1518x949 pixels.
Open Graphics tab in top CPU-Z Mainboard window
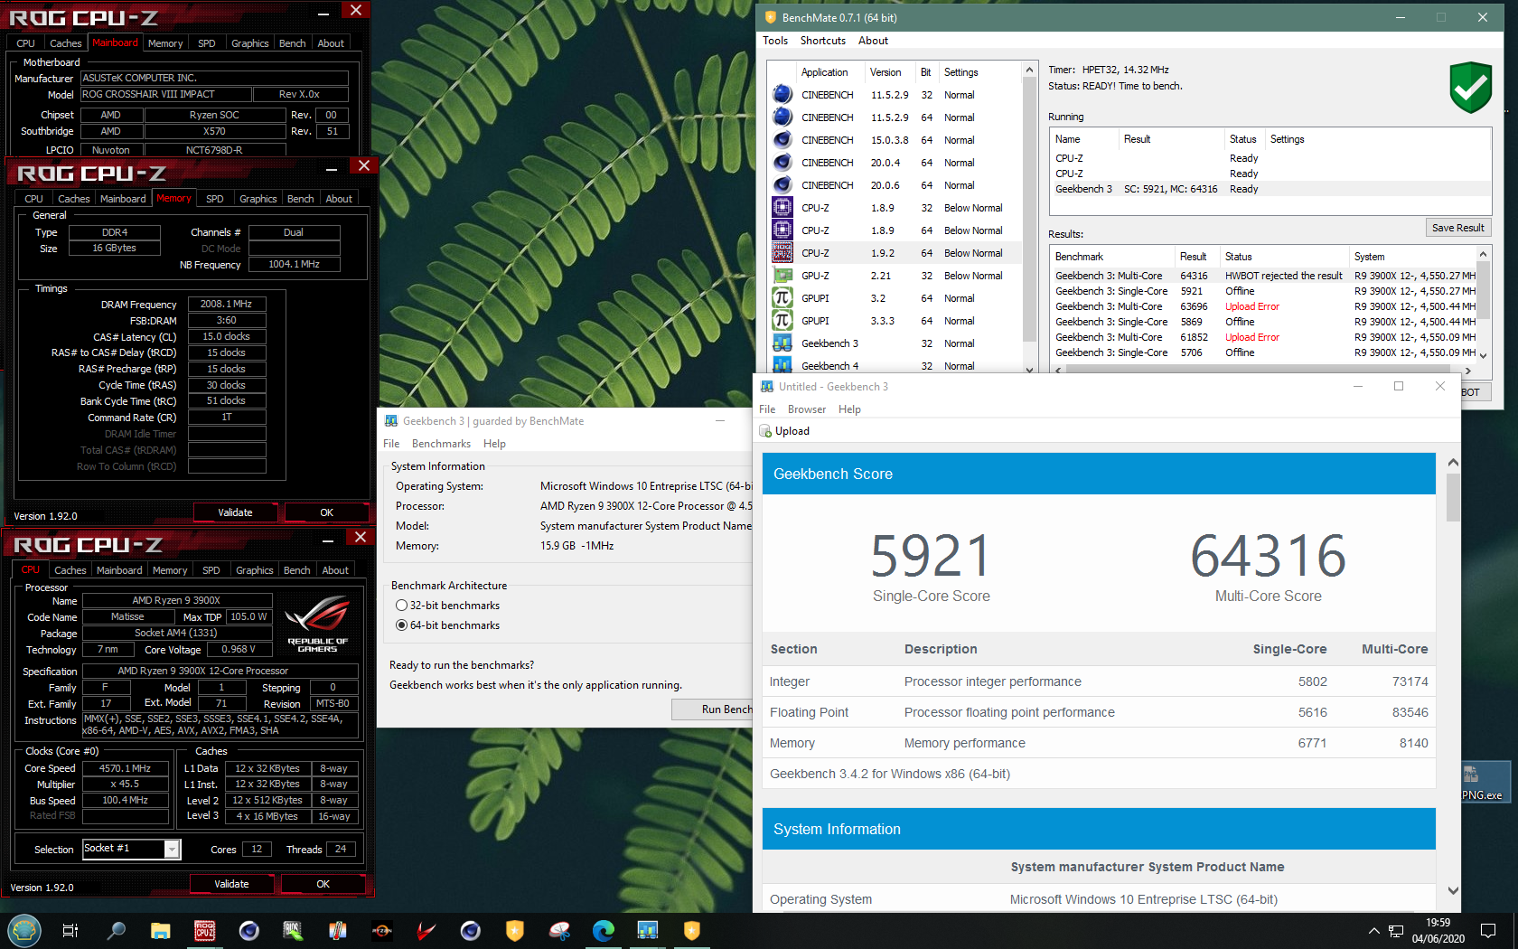pyautogui.click(x=249, y=43)
